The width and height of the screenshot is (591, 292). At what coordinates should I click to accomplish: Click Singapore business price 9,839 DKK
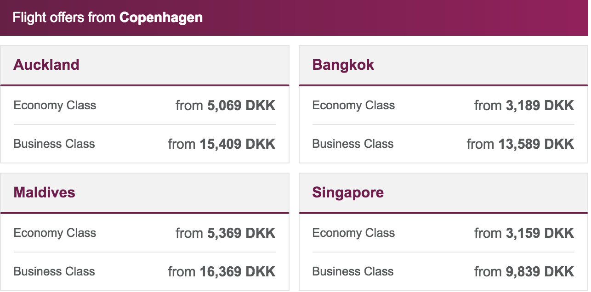click(x=524, y=271)
